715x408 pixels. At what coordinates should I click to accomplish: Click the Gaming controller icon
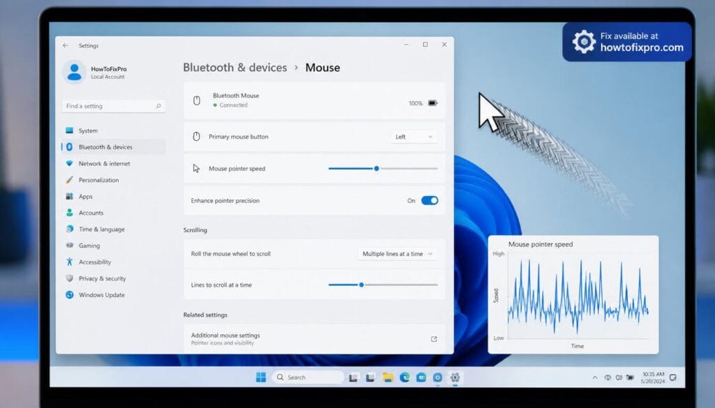[69, 245]
